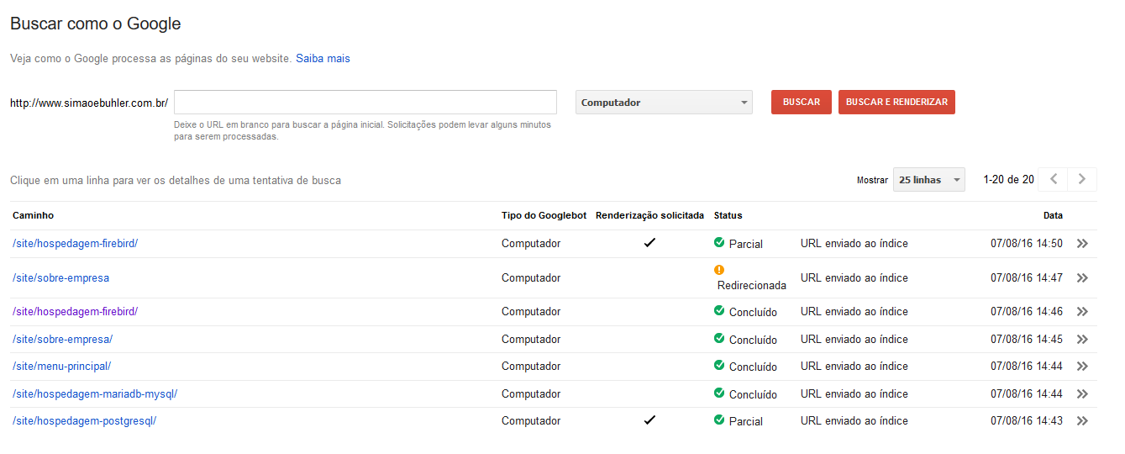Click the double-chevron on the /site/menu-principal/ row
Viewport: 1125px width, 454px height.
click(1082, 367)
